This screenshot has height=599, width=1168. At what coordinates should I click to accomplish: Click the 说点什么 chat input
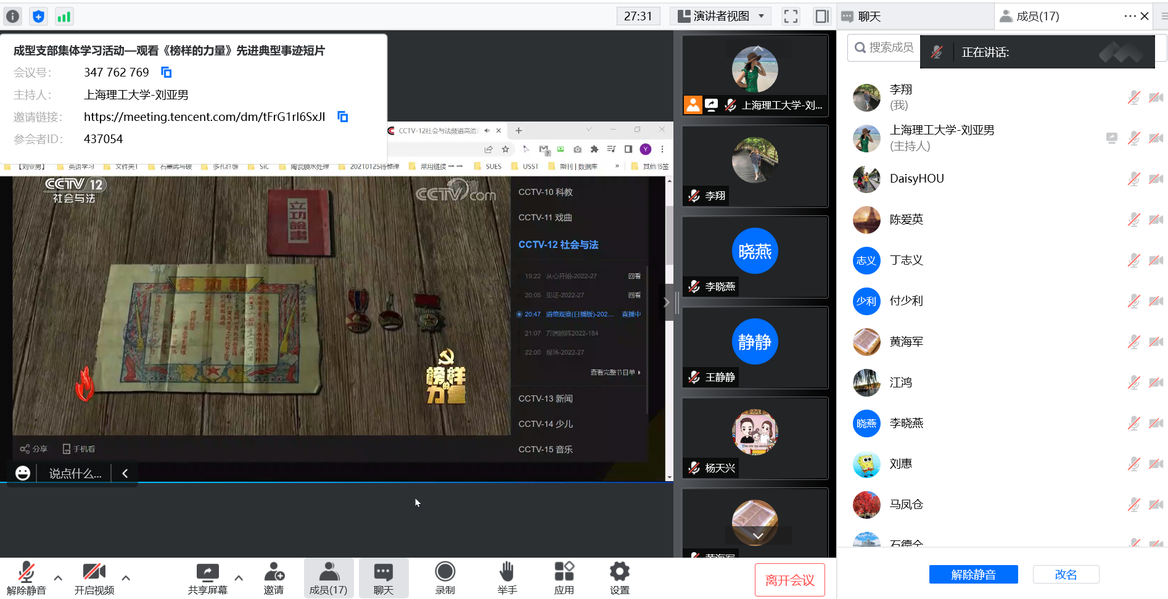(75, 473)
